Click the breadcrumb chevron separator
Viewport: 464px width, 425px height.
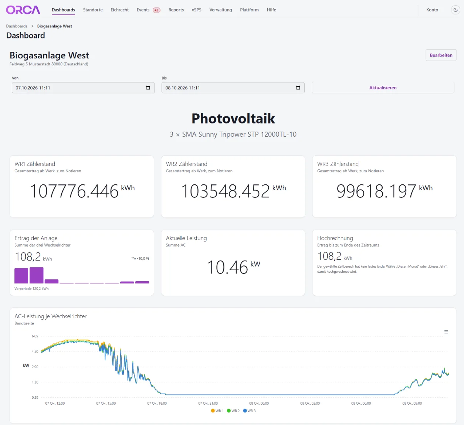[x=32, y=26]
